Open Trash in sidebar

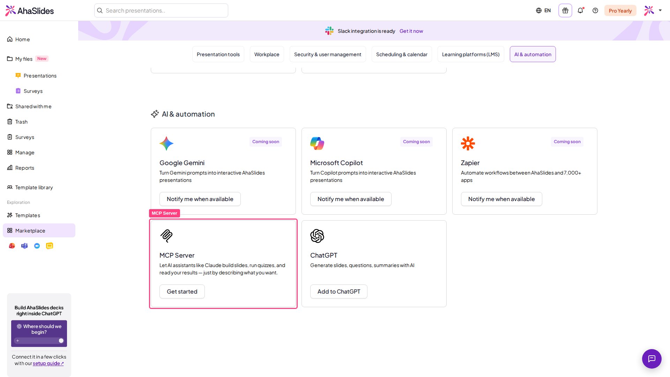(x=39, y=121)
